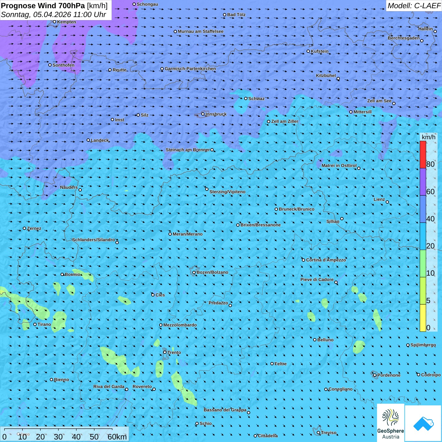The width and height of the screenshot is (442, 442).
Task: Click the 'Sillian' label
Action: click(x=333, y=221)
